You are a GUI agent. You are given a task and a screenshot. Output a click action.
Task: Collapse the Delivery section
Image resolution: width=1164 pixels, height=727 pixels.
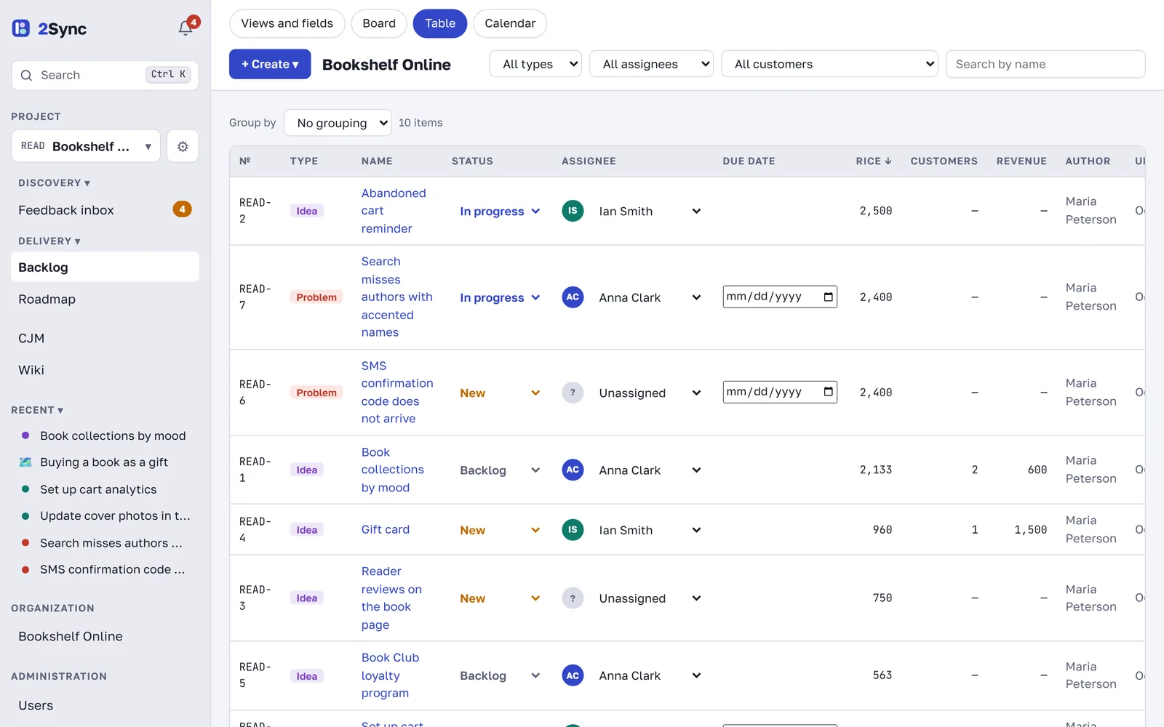49,241
